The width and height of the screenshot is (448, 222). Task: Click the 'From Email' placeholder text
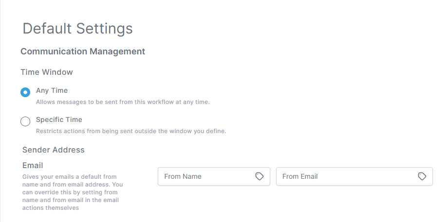pos(300,176)
